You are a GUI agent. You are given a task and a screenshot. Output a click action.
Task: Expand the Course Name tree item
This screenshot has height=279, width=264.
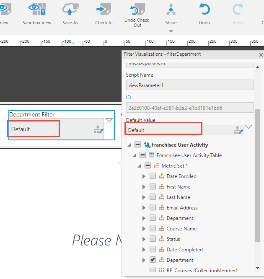coord(144,229)
